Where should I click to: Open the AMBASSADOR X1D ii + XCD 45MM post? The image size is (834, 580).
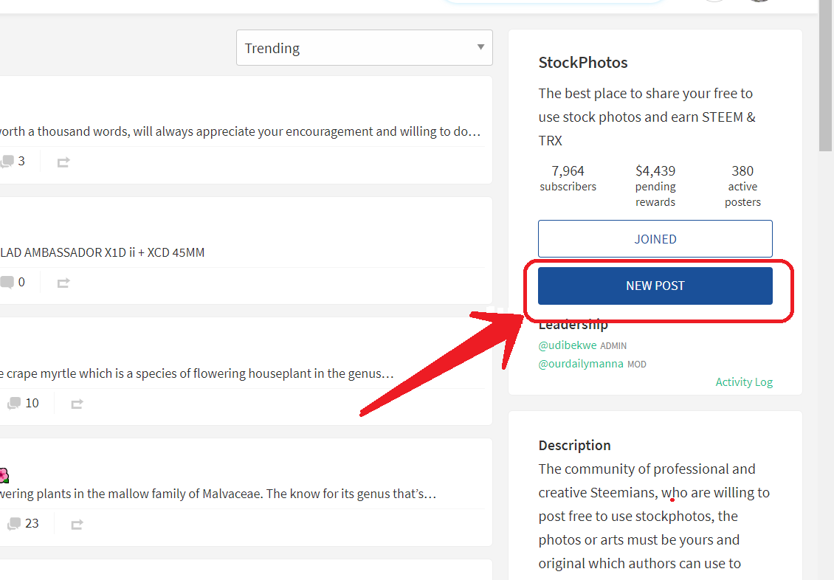point(102,252)
